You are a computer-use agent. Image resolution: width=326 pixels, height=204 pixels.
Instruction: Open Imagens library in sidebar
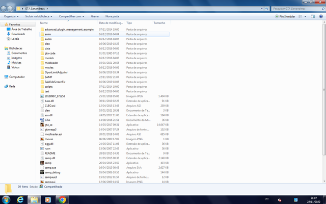point(14,58)
